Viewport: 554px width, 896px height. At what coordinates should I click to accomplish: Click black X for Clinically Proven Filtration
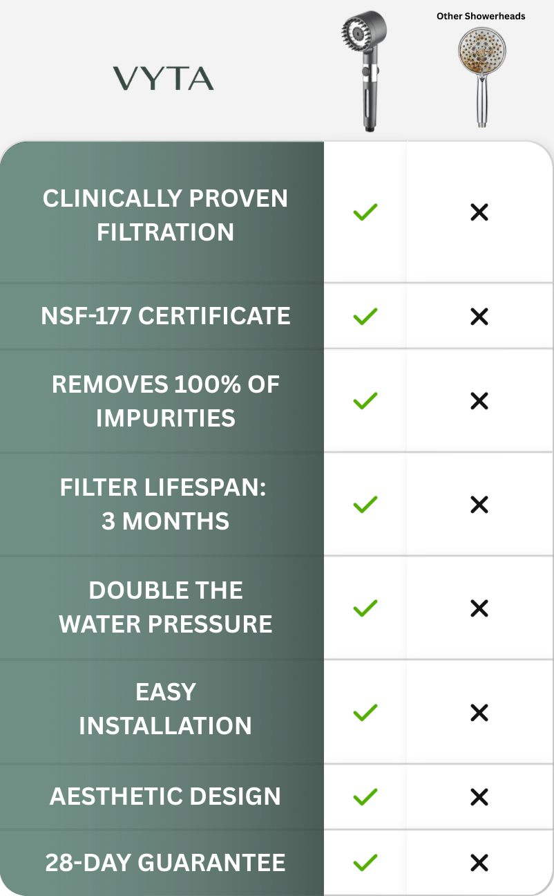[x=479, y=212]
